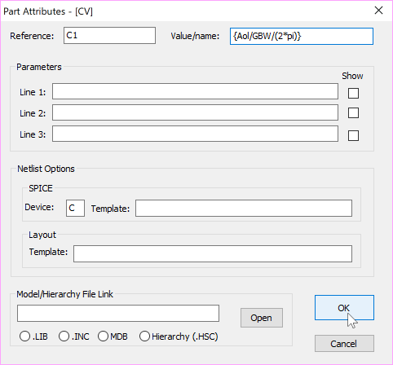Focus the SPICE Template field
Viewport: 393px width, 365px height.
coord(244,208)
